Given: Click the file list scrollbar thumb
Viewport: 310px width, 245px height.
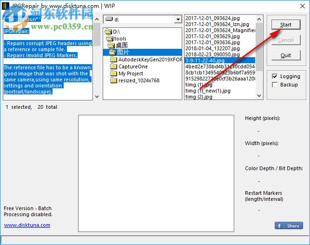Looking at the screenshot, I should [x=259, y=47].
